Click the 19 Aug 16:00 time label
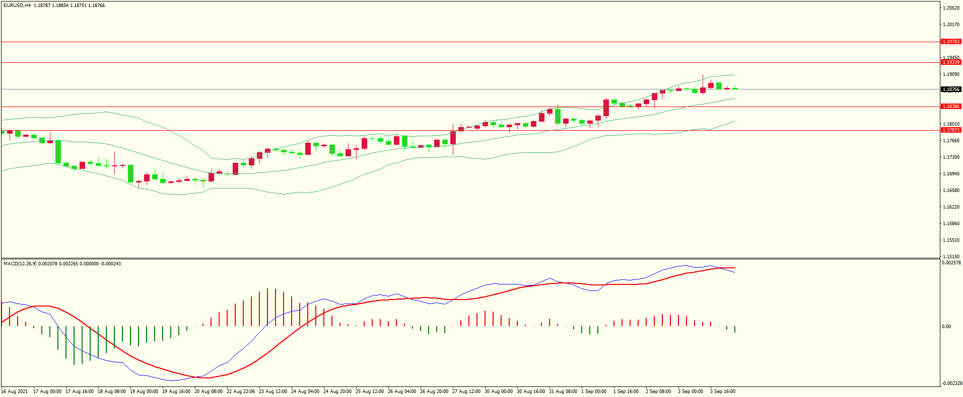 click(176, 391)
